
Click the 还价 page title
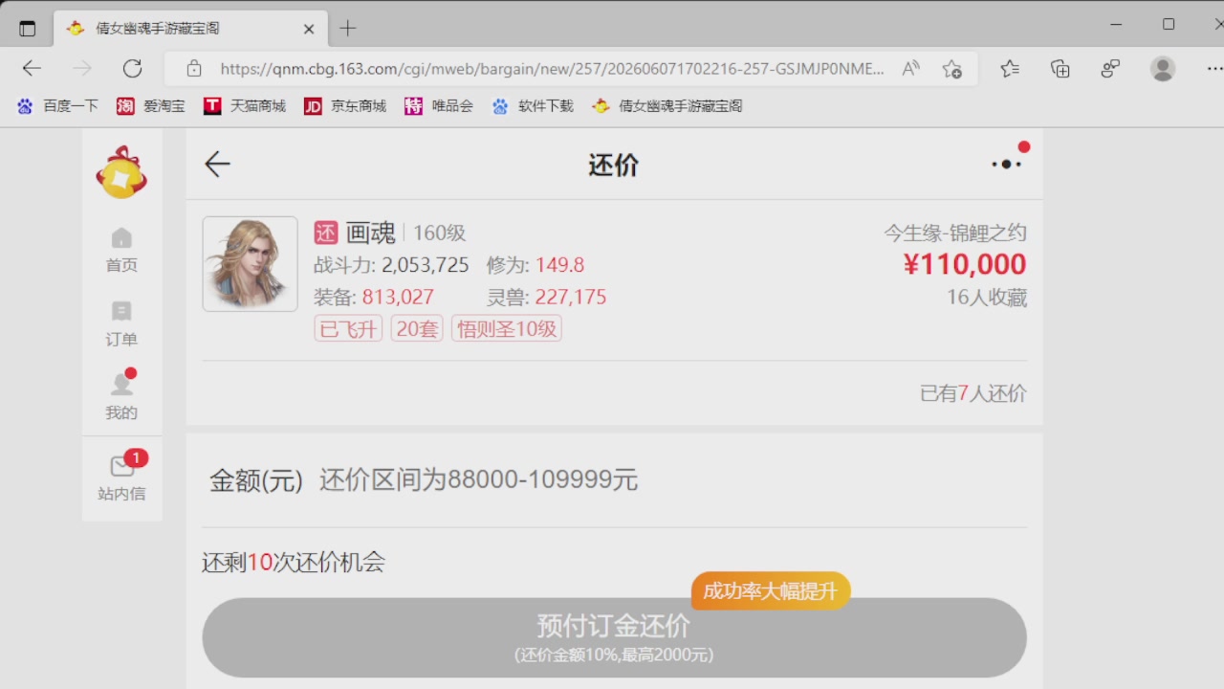pos(613,165)
